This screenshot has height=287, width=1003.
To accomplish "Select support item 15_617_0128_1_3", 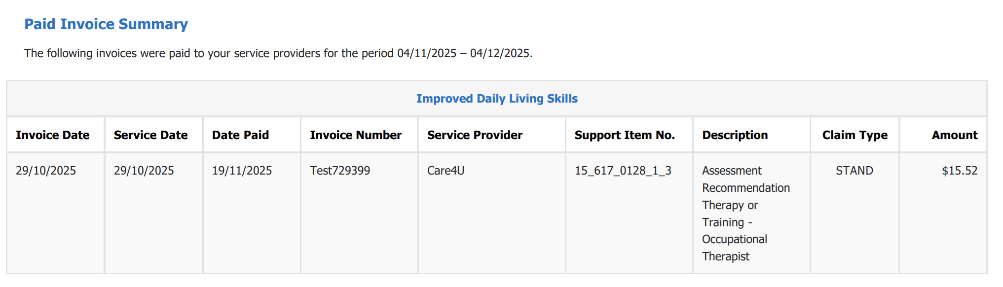I will [x=623, y=171].
